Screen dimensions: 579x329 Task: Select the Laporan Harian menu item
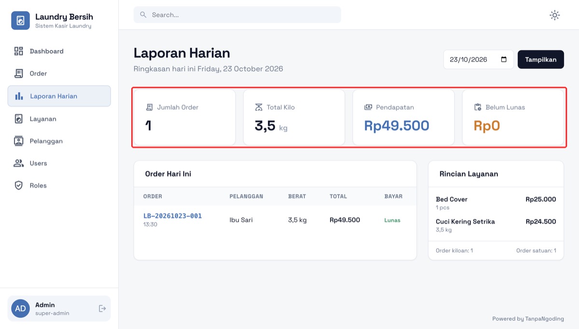tap(59, 96)
